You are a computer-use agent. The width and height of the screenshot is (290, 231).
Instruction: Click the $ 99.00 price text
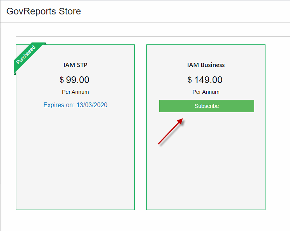point(74,80)
